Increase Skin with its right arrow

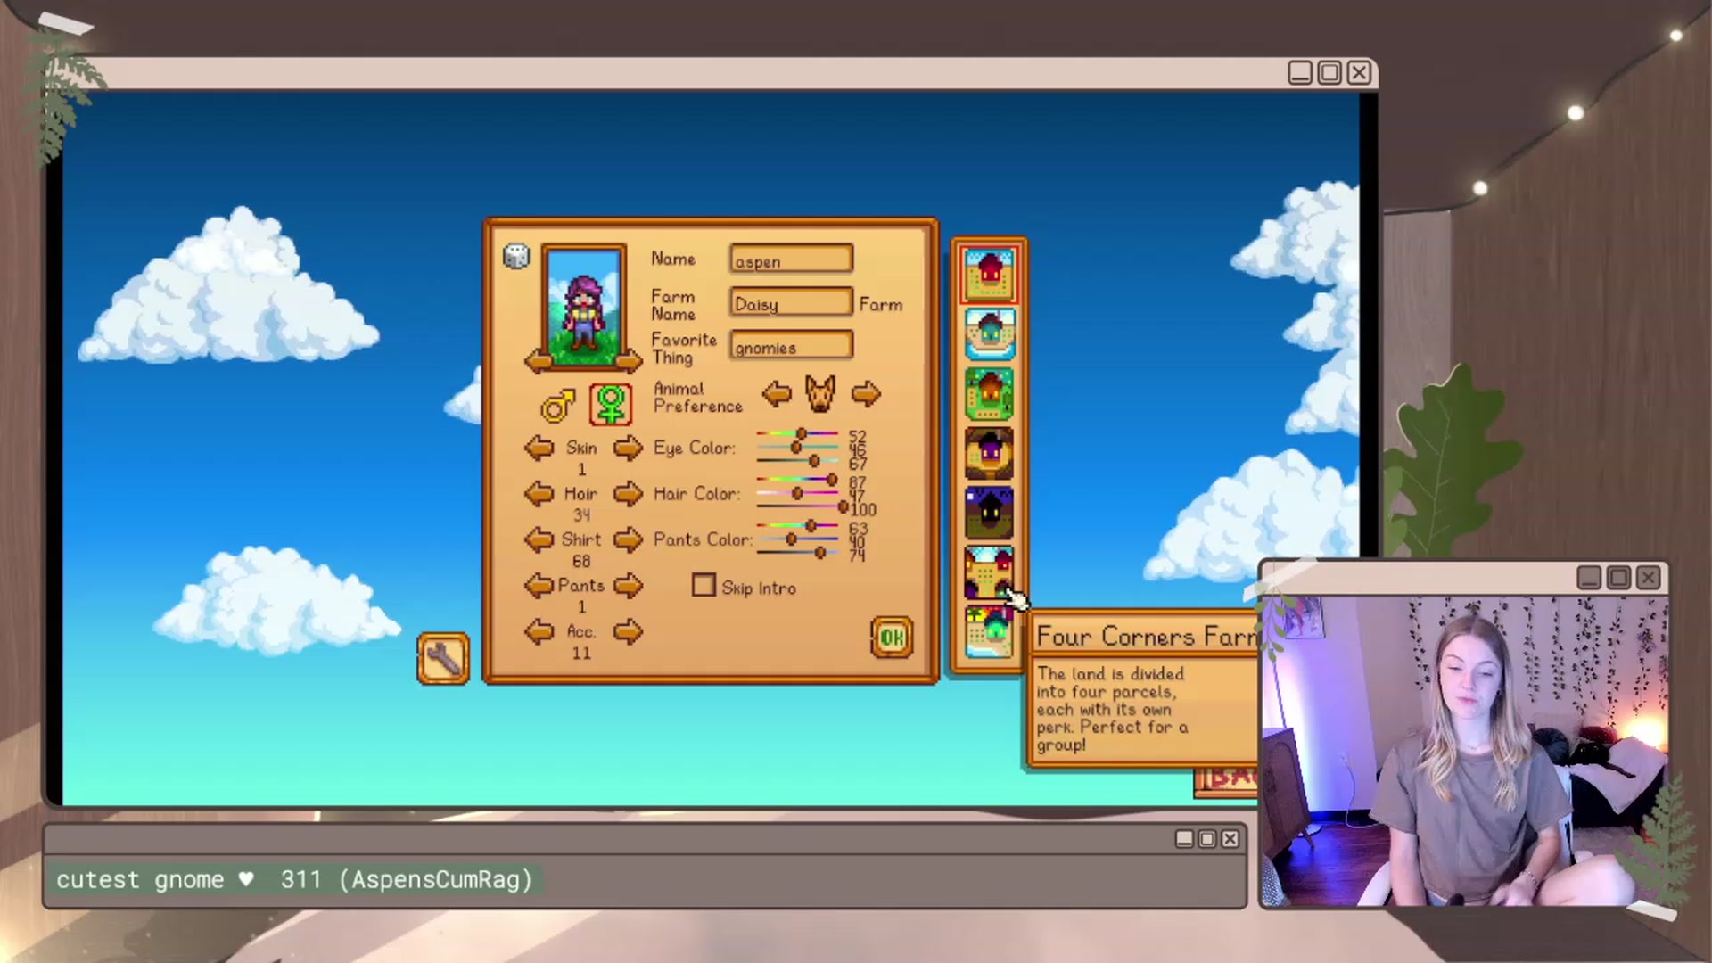click(x=628, y=448)
